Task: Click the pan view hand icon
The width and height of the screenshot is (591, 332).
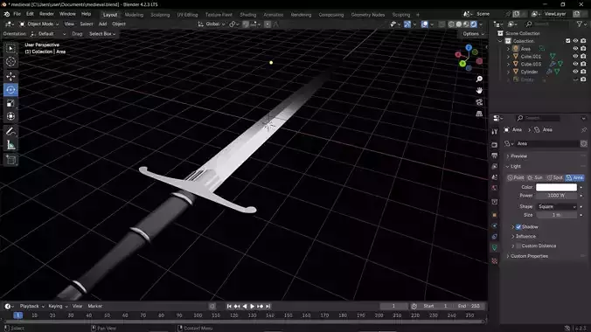Action: point(479,91)
